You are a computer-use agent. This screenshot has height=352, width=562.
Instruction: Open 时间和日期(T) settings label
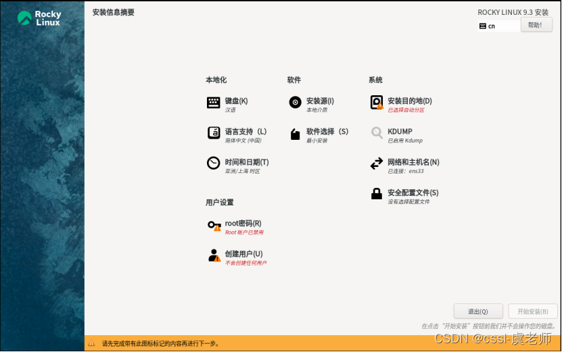247,162
